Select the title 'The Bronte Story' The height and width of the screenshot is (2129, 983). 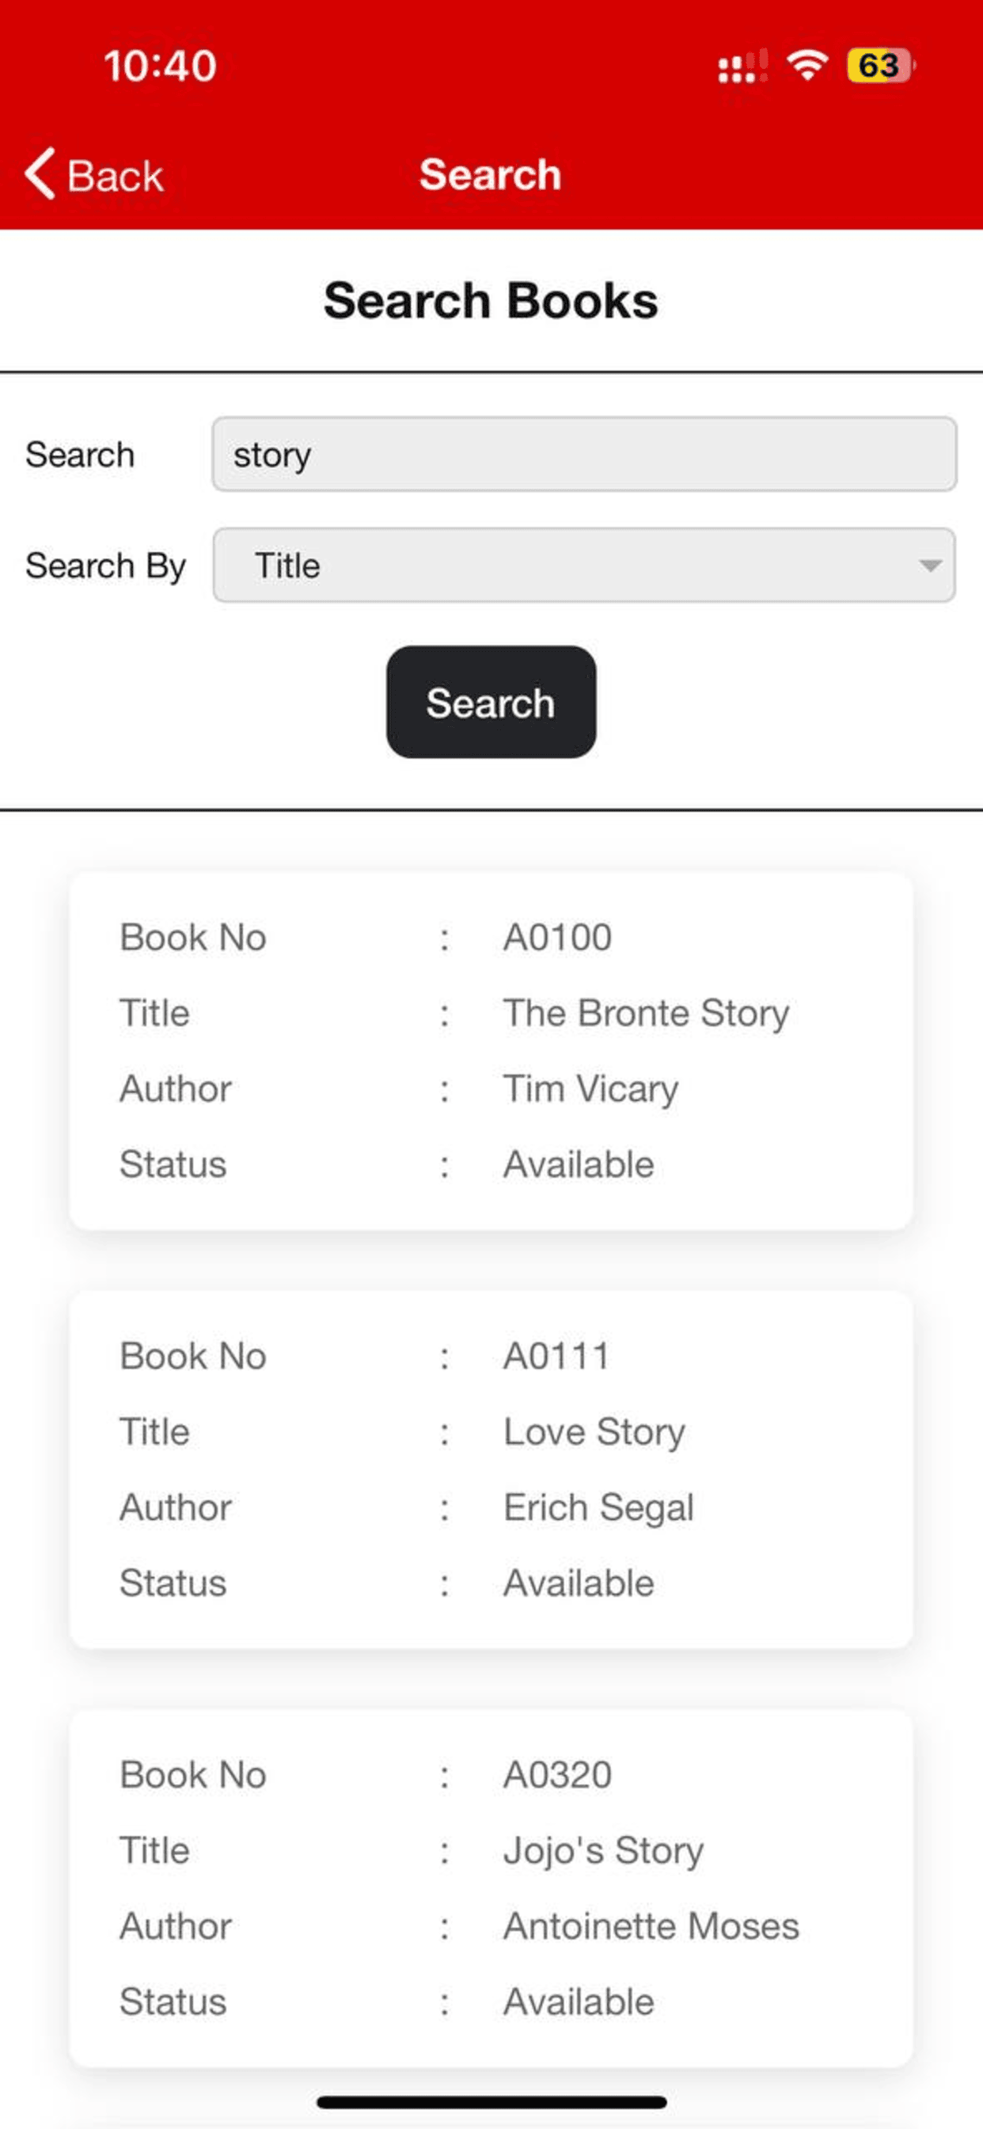(646, 1014)
